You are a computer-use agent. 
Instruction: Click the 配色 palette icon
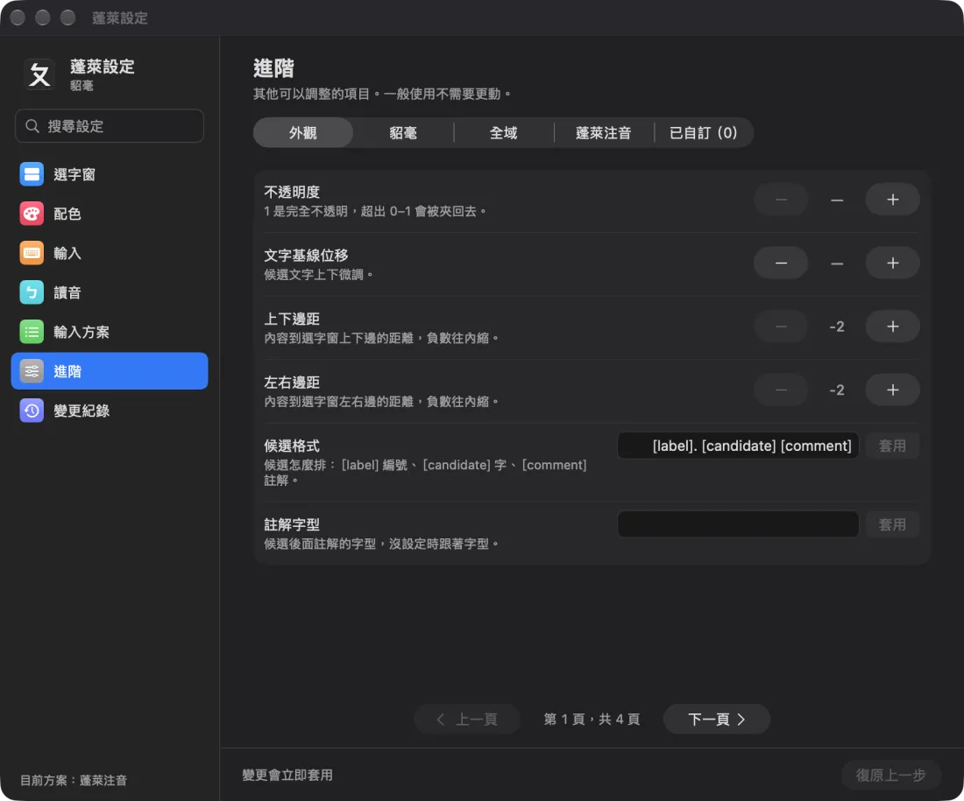tap(32, 214)
